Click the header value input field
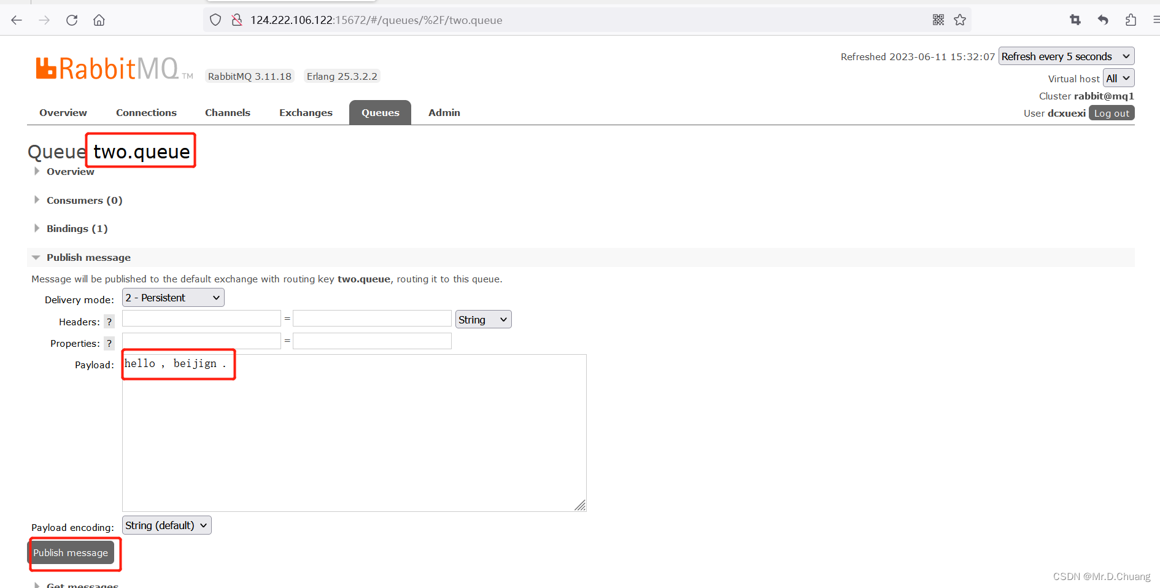Viewport: 1160px width, 588px height. point(372,319)
